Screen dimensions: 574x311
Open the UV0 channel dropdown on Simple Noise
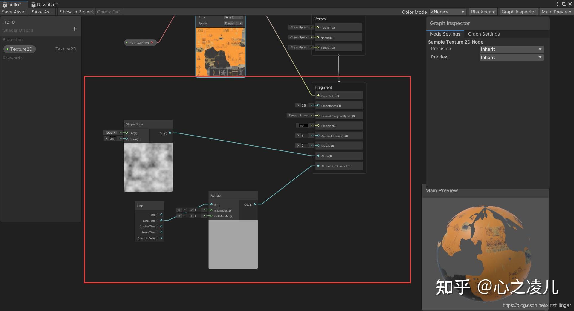tap(111, 133)
